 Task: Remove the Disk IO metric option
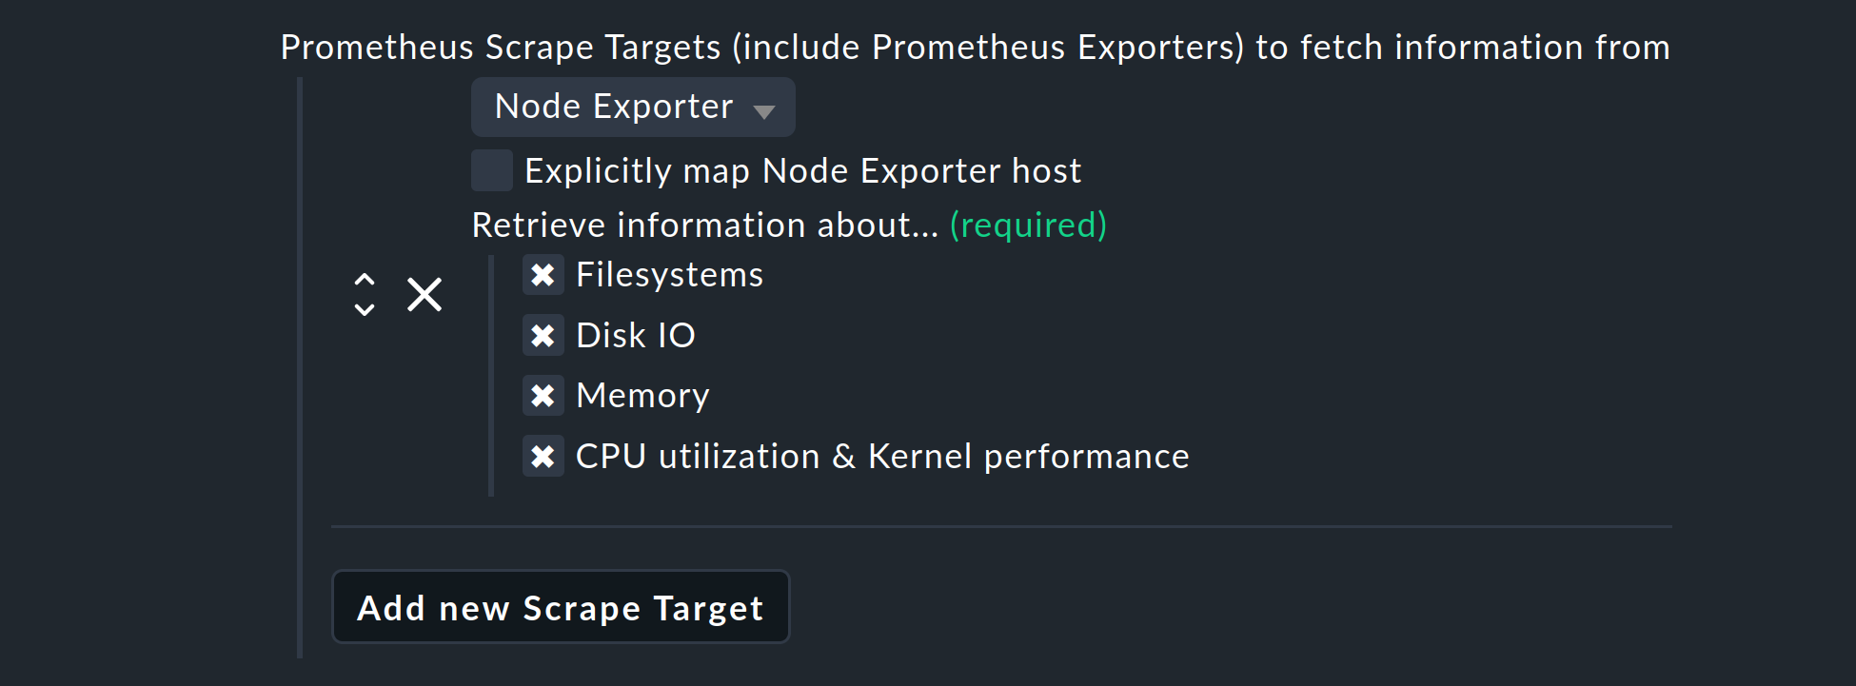[x=543, y=336]
